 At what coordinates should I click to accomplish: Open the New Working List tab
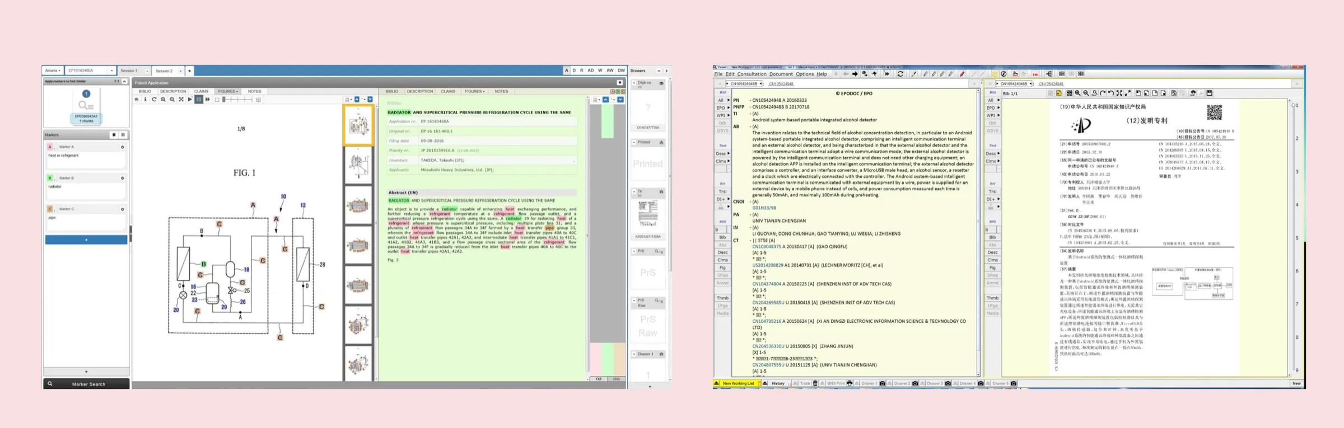[738, 383]
